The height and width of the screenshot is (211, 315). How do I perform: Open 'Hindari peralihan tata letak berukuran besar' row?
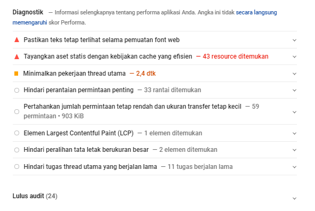155,150
